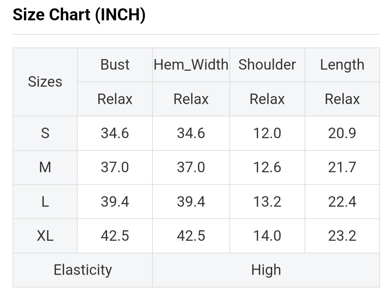
Task: Click the Elasticity row label
Action: click(83, 270)
